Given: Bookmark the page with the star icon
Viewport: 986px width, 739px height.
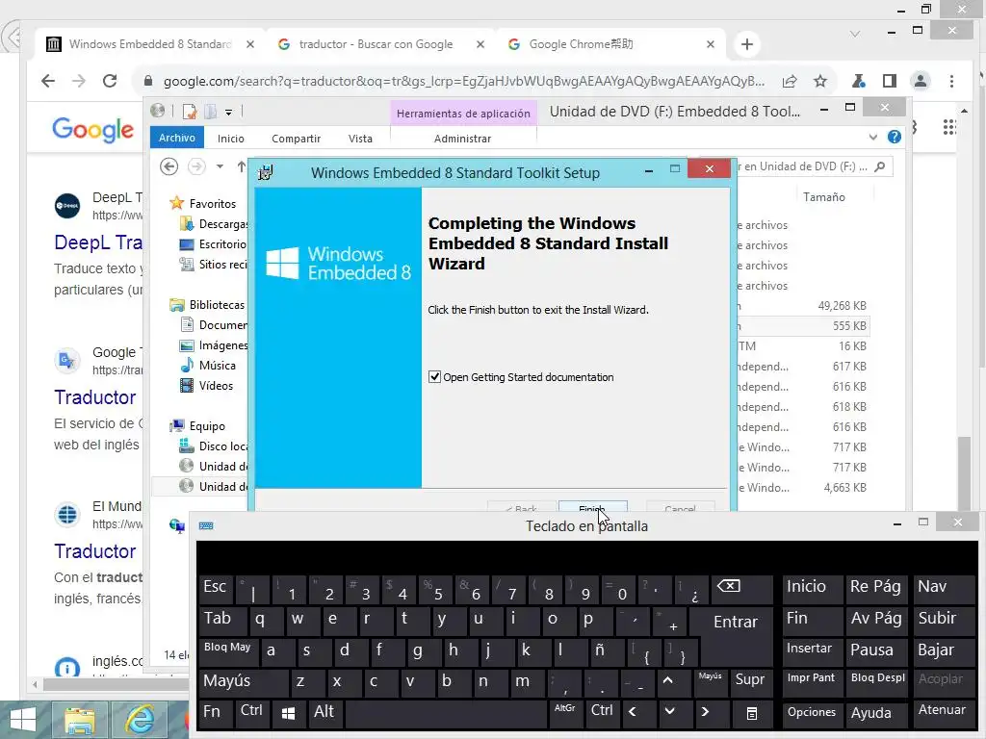Looking at the screenshot, I should click(x=820, y=81).
